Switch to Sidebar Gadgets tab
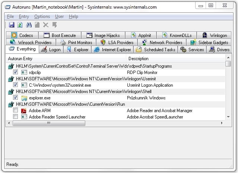238x173 pixels. click(209, 42)
